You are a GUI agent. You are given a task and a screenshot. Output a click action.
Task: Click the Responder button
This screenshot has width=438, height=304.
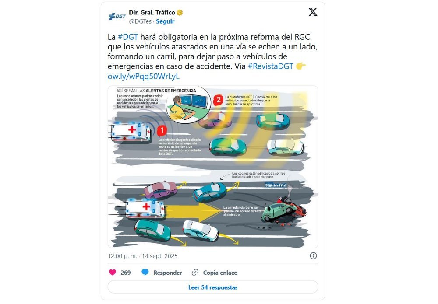[168, 273]
